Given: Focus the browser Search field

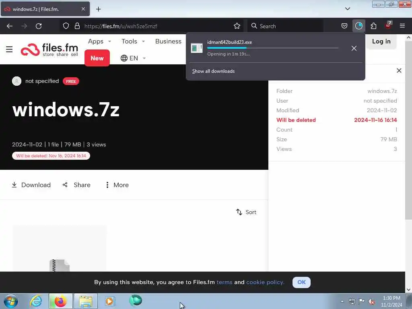Looking at the screenshot, I should click(285, 26).
